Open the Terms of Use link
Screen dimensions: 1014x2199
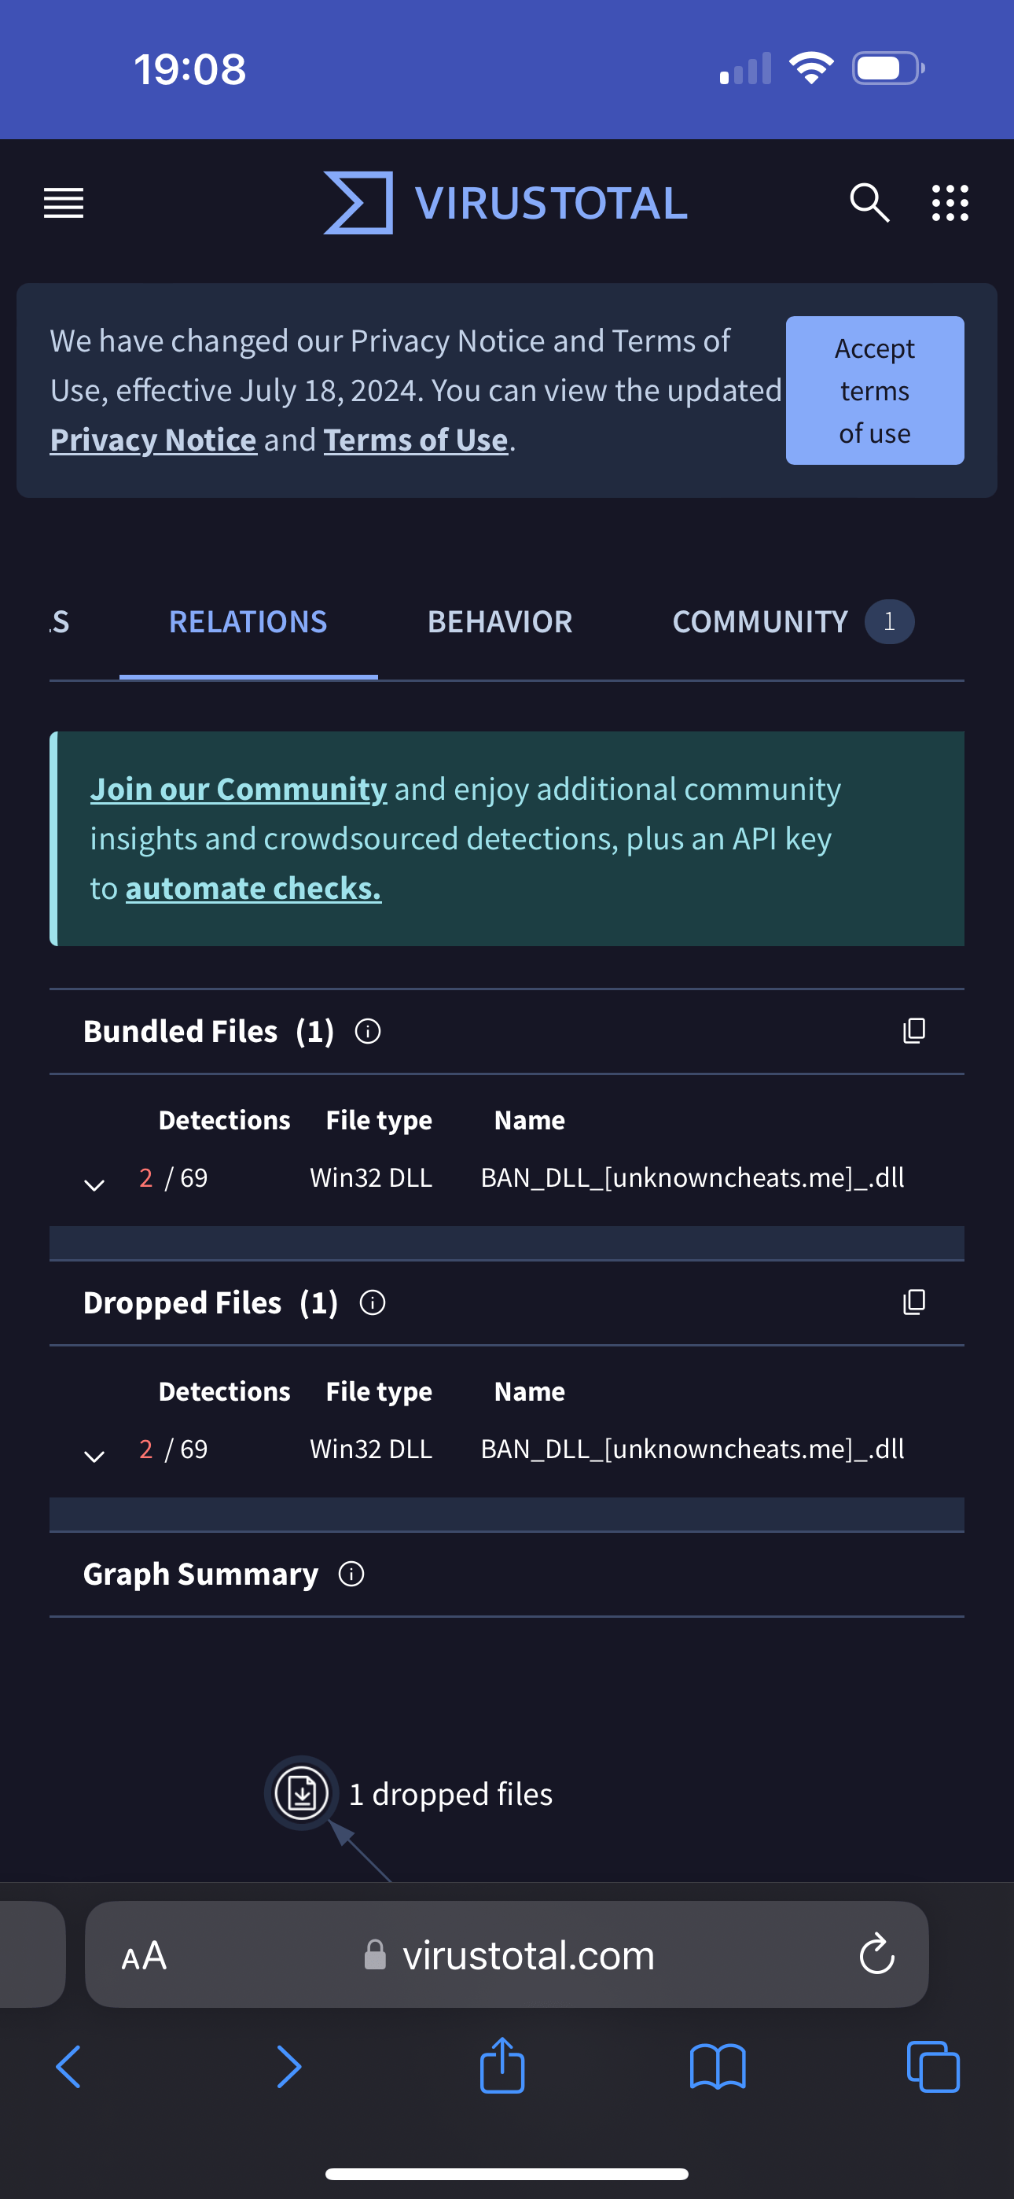point(417,440)
